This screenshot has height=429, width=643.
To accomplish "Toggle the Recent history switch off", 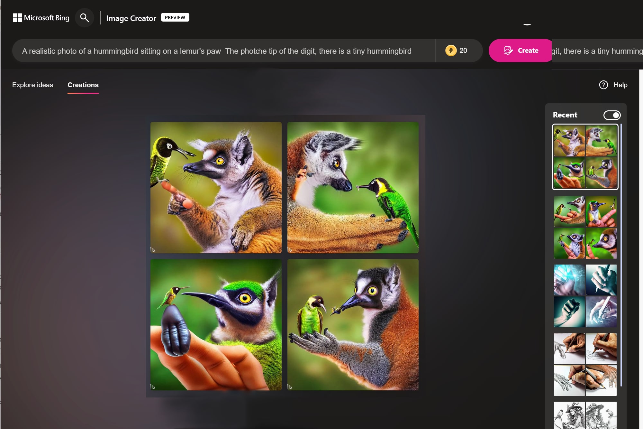I will 611,115.
